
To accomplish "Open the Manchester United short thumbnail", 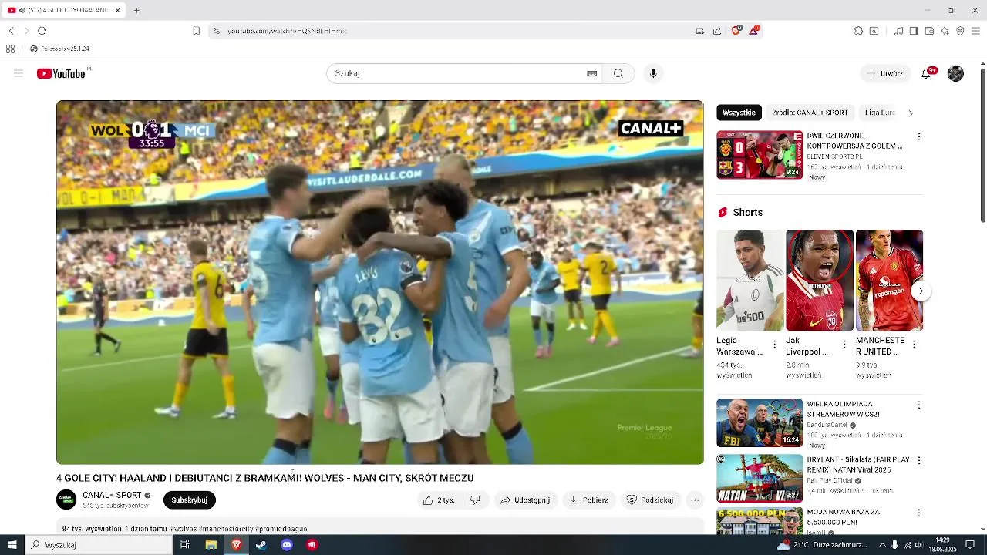I will (889, 280).
